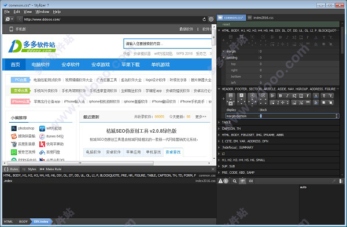This screenshot has height=227, width=347.
Task: Click the back navigation arrow
Action: pyautogui.click(x=20, y=19)
